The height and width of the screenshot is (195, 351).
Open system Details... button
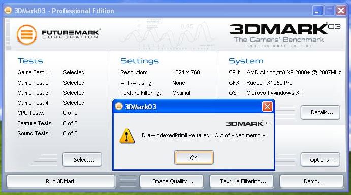(x=321, y=112)
